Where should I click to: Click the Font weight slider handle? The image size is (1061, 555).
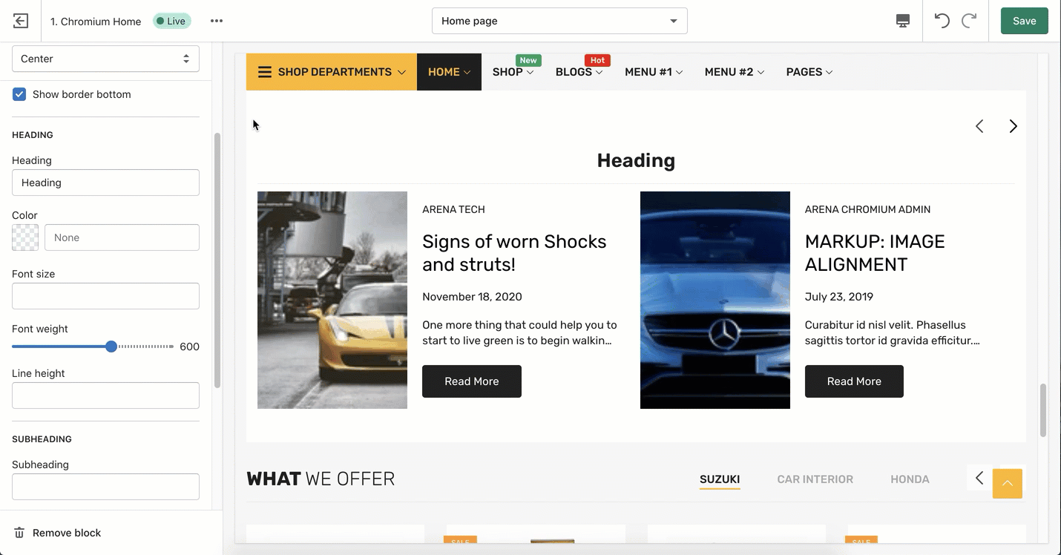tap(111, 347)
